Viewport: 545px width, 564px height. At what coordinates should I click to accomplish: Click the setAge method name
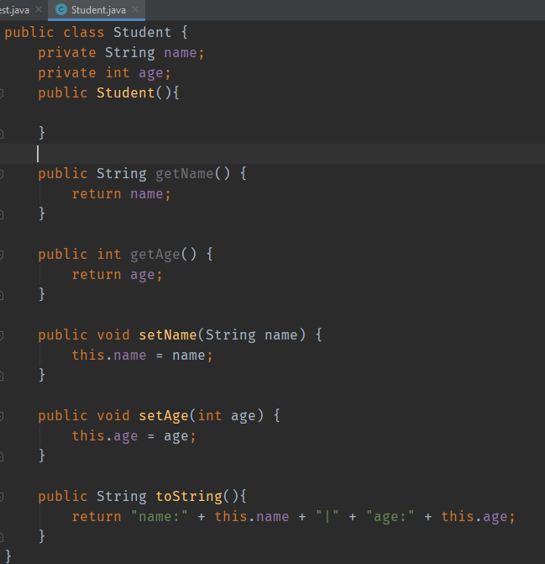164,416
